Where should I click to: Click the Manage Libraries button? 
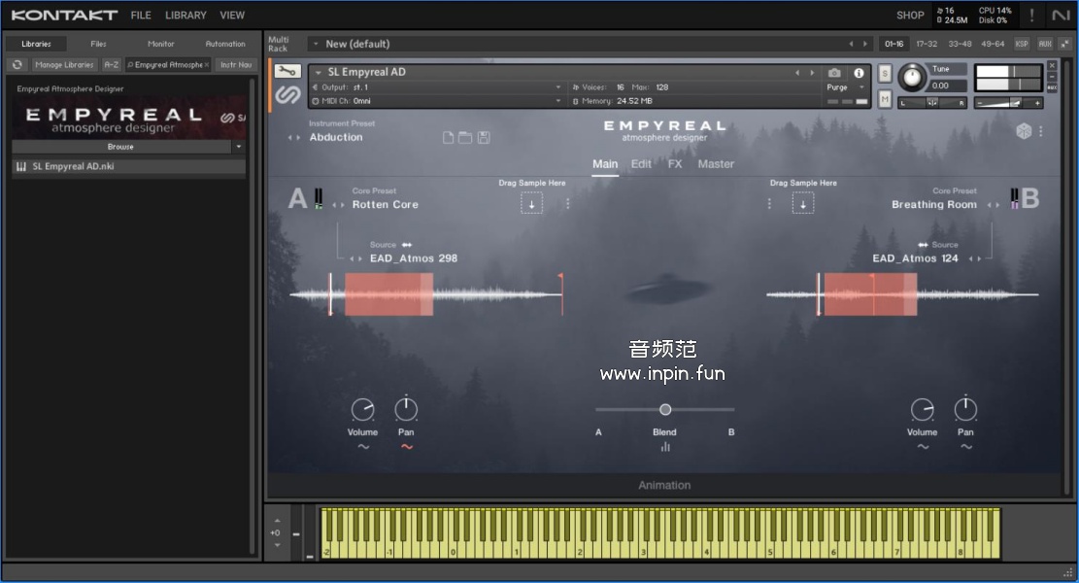64,65
